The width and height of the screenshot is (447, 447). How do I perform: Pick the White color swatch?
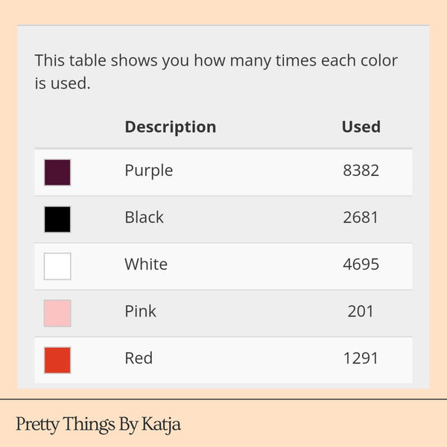click(57, 266)
